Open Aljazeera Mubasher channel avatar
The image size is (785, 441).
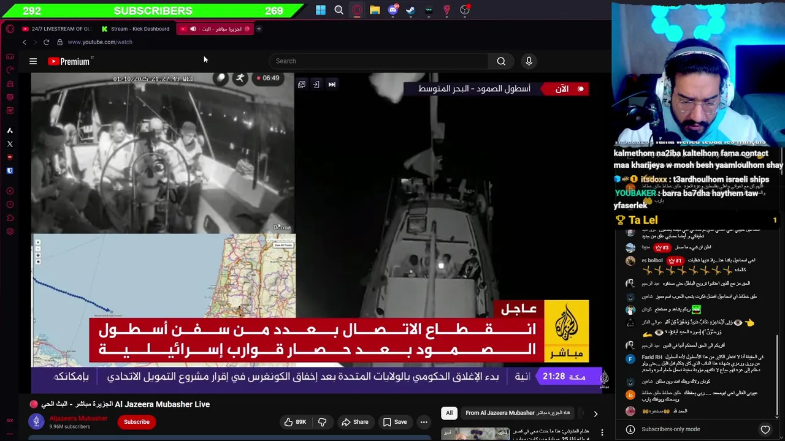(x=36, y=421)
